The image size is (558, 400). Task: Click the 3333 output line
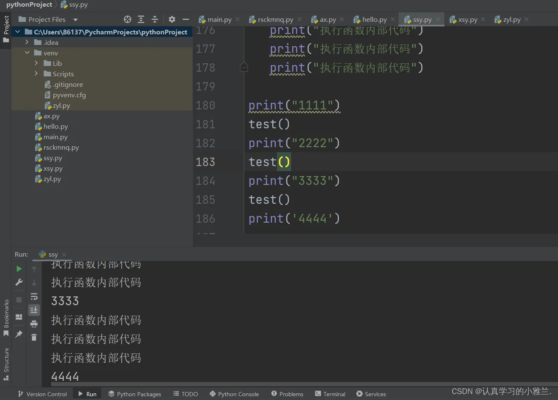click(x=65, y=301)
